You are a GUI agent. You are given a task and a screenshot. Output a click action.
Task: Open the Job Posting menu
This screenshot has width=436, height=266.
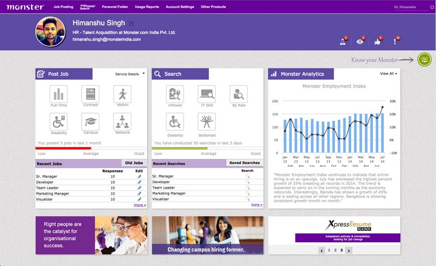(x=64, y=7)
